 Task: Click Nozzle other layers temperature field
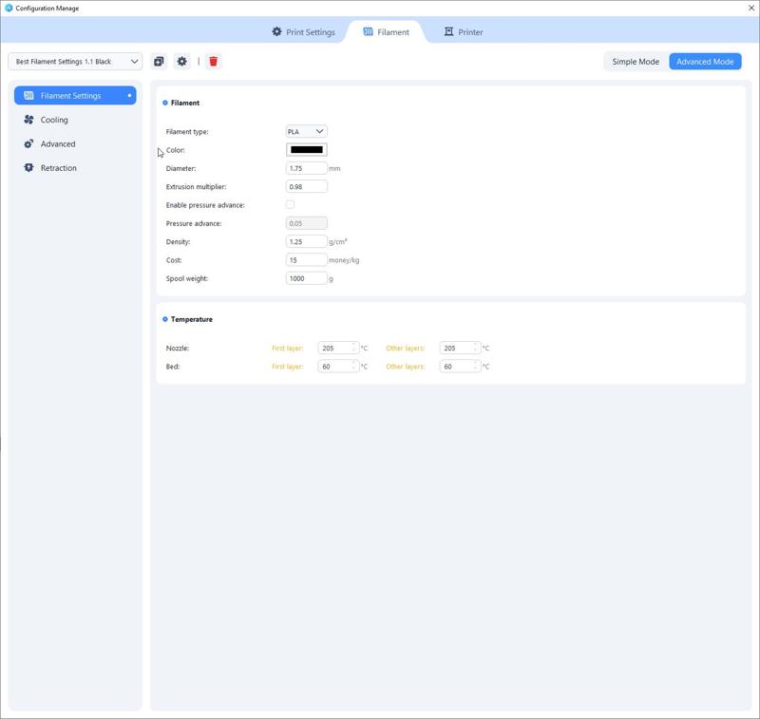click(x=460, y=348)
